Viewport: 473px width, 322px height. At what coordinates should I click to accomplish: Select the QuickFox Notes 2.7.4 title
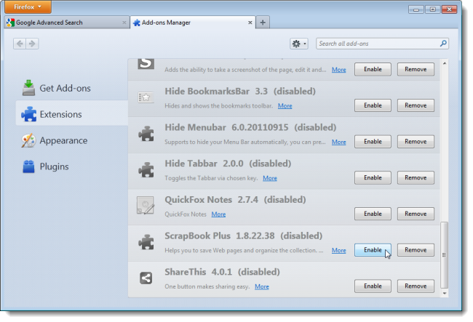212,200
